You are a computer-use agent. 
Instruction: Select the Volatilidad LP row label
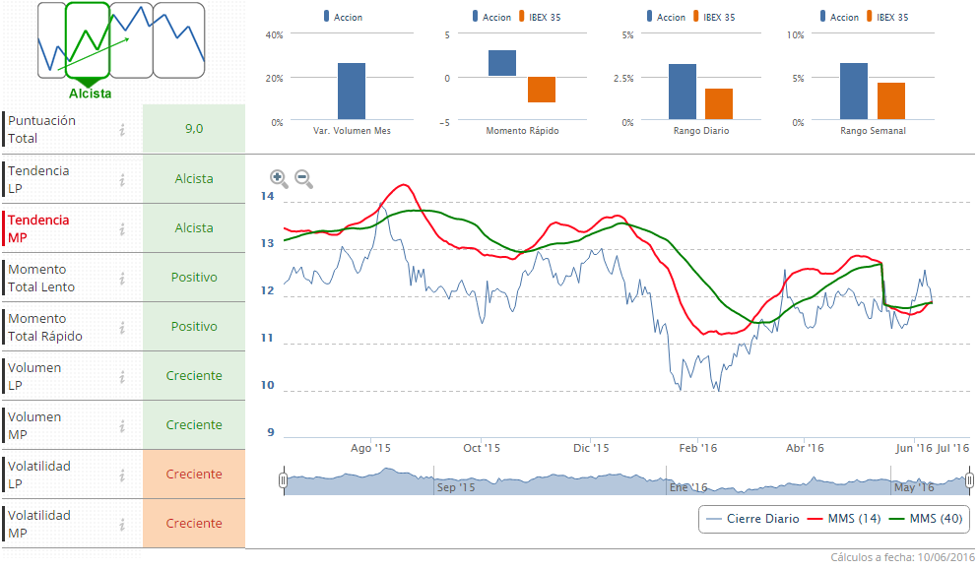(x=38, y=475)
